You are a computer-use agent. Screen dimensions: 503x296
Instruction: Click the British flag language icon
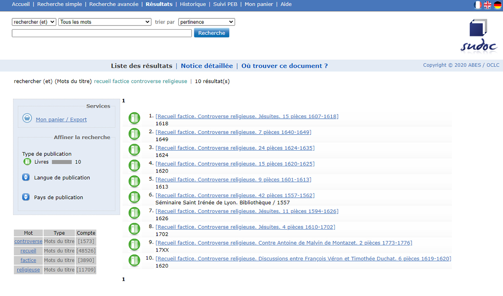click(487, 5)
